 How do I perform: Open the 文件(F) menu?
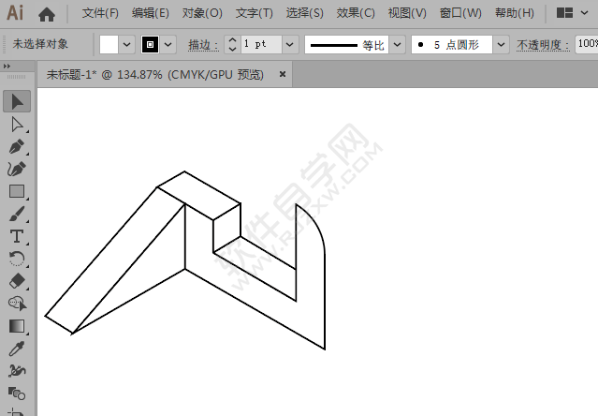pos(100,13)
